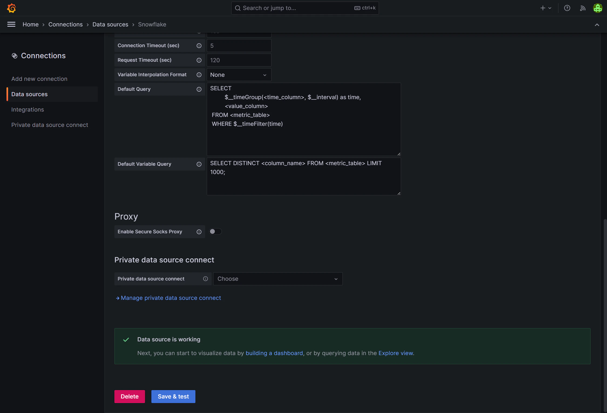
Task: Open Variable Interpolation Format dropdown
Action: 239,75
